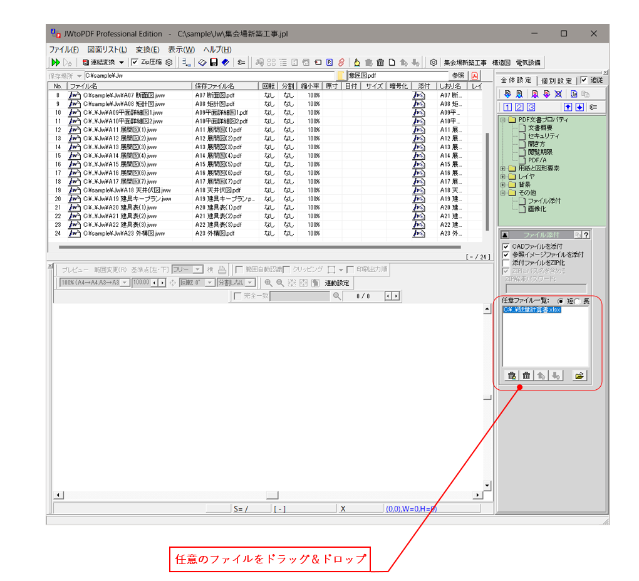Click the green double-arrow start conversion icon

[56, 62]
